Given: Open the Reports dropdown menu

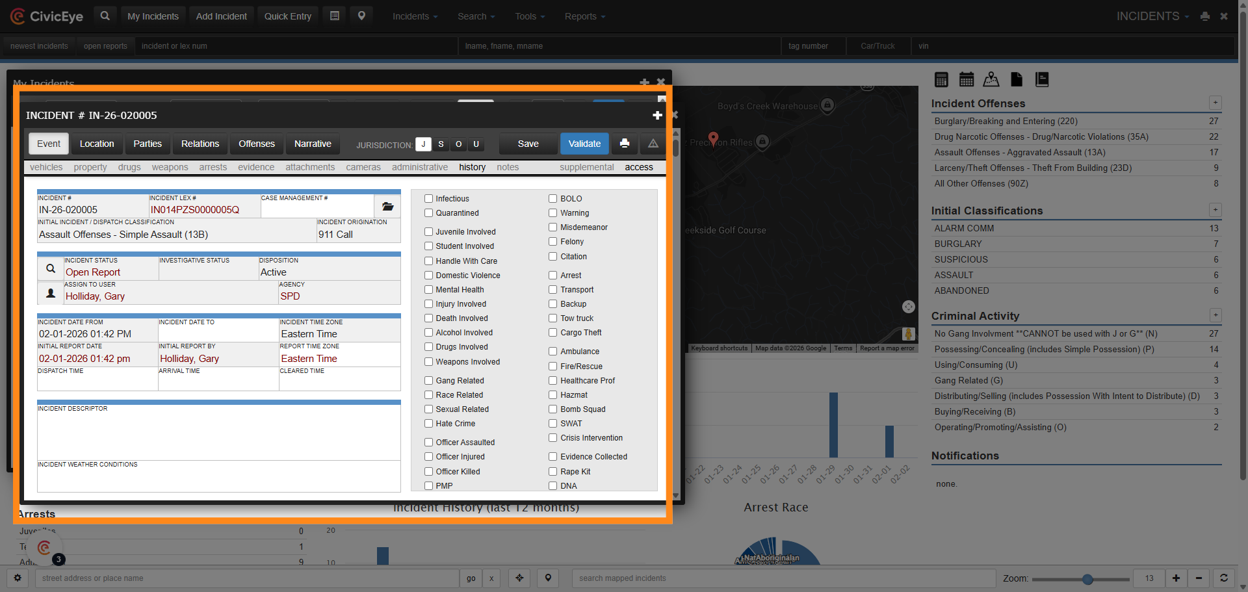Looking at the screenshot, I should 585,16.
